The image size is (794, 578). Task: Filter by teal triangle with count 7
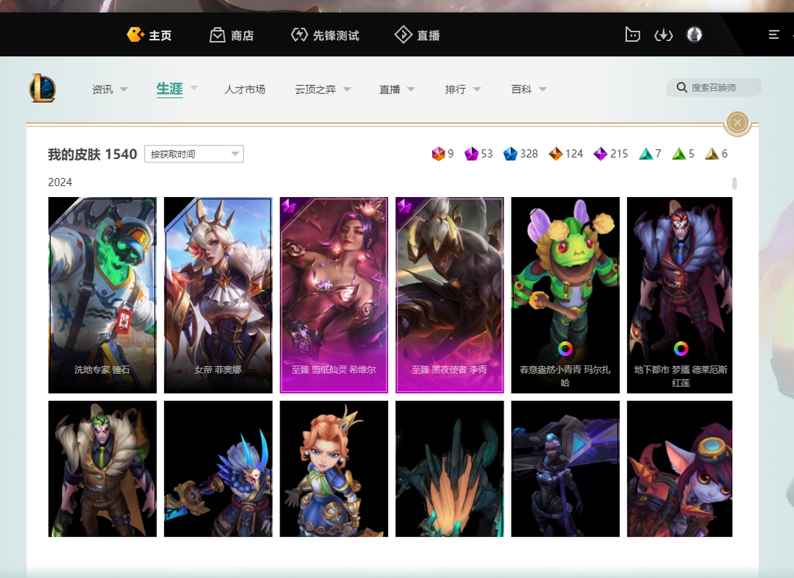pos(645,154)
